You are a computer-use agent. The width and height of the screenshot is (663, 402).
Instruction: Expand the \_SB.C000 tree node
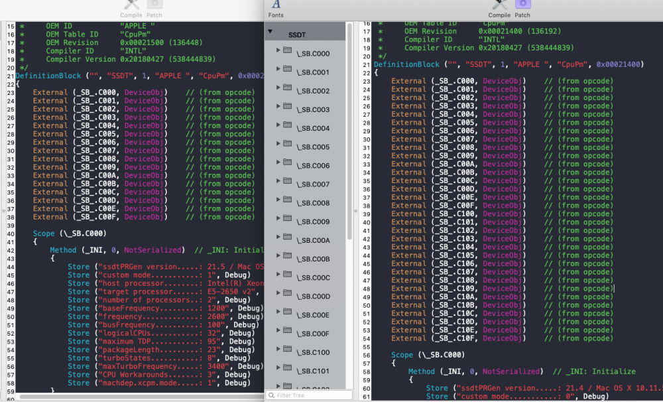(278, 50)
